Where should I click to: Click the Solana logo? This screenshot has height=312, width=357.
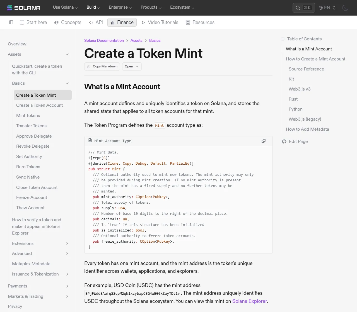(23, 8)
